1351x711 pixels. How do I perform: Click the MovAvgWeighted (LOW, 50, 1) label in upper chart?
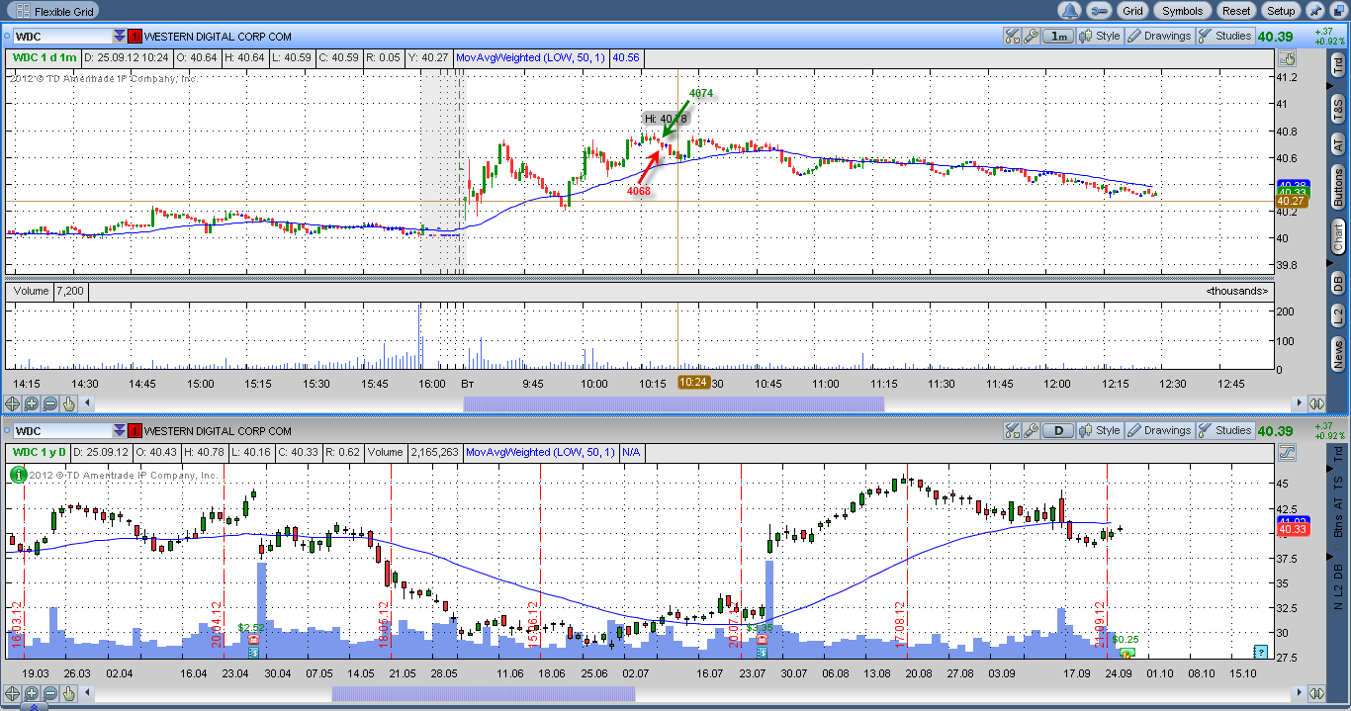(532, 57)
